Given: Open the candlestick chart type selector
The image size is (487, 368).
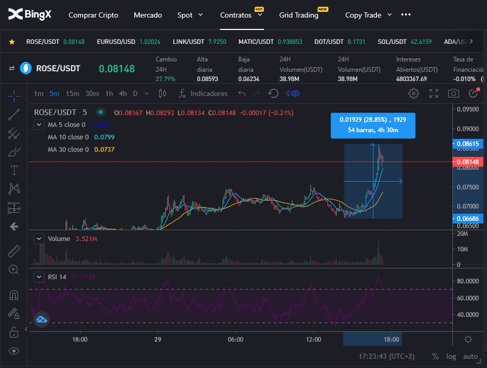Looking at the screenshot, I should pos(162,93).
